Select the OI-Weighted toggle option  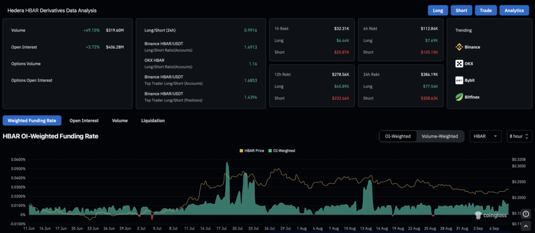[398, 136]
